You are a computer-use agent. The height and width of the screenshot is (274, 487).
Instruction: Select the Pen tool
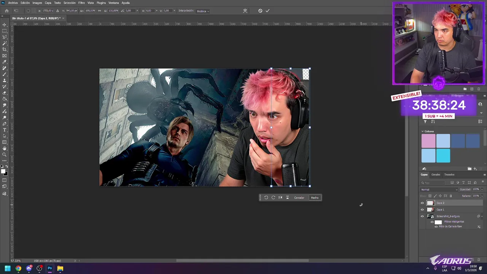click(x=5, y=124)
